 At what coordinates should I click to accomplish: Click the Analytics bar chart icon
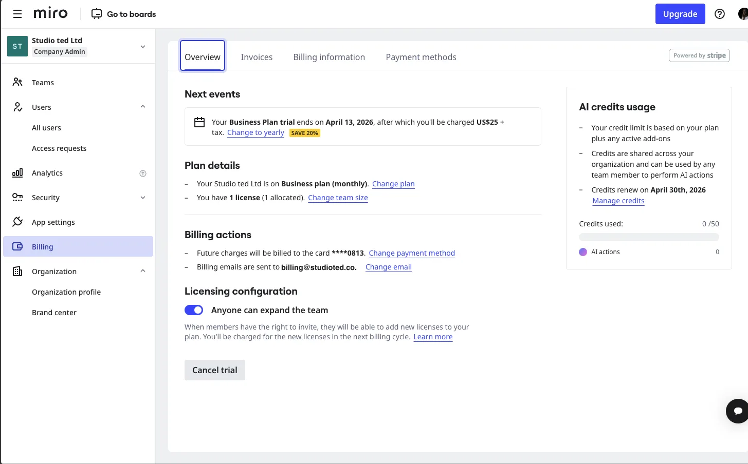[x=17, y=172]
